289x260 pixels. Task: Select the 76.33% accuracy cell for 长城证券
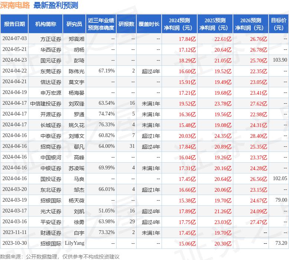tap(107, 125)
